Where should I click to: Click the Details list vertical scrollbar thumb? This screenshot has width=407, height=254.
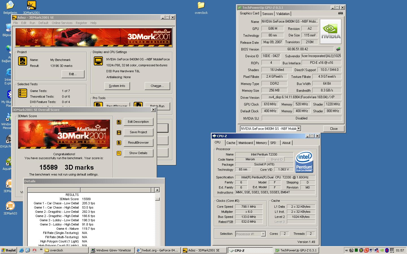tap(157, 199)
